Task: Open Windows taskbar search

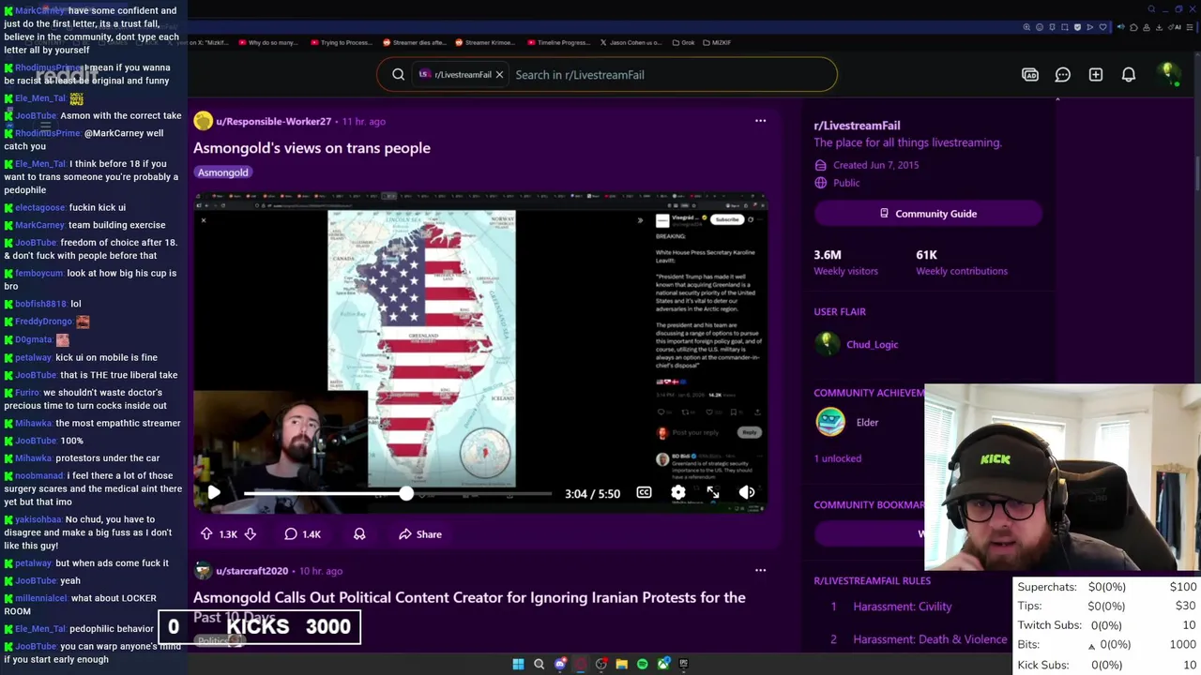Action: (x=539, y=664)
